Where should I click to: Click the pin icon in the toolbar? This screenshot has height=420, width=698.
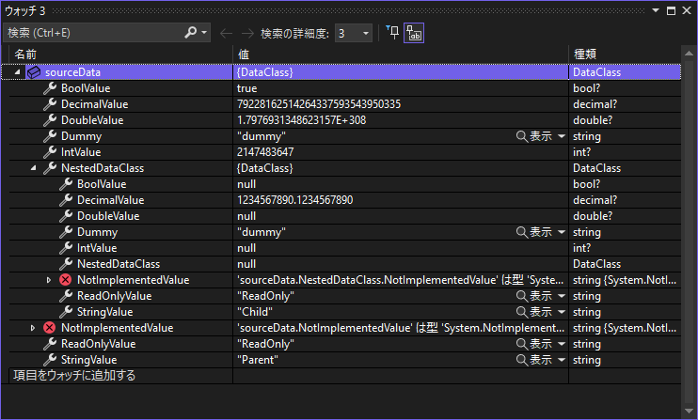[x=392, y=33]
